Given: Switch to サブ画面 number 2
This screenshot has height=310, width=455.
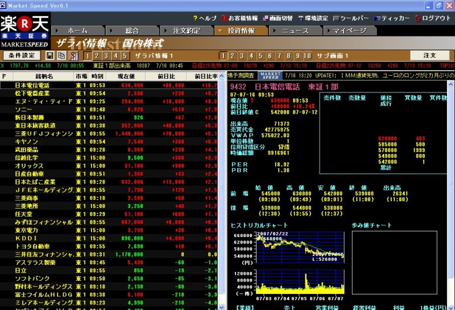Looking at the screenshot, I should tap(232, 55).
